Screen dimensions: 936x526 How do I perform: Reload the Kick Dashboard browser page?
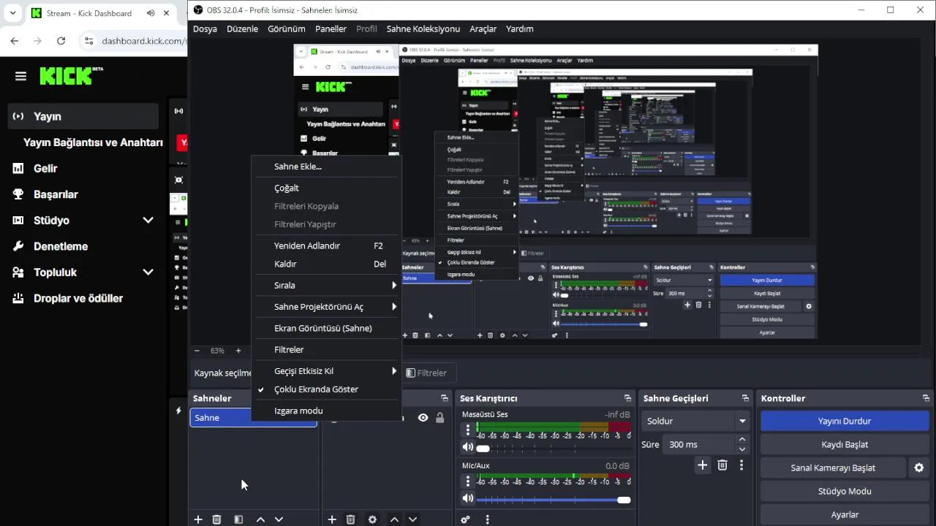[61, 41]
